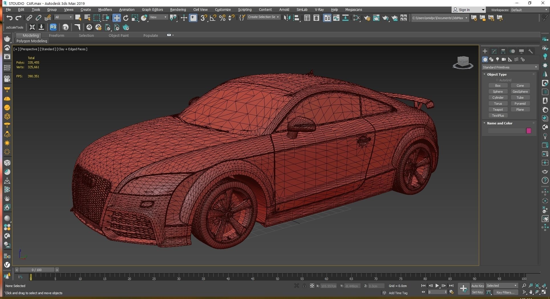Open the Modify panel tab icon
Viewport: 550px width, 299px height.
(494, 51)
